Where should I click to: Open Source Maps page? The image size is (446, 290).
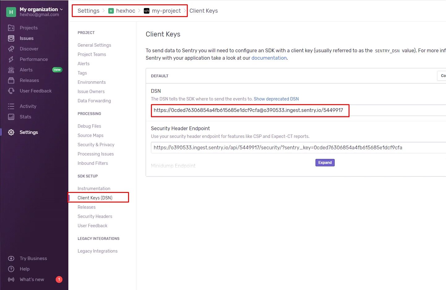(x=90, y=135)
